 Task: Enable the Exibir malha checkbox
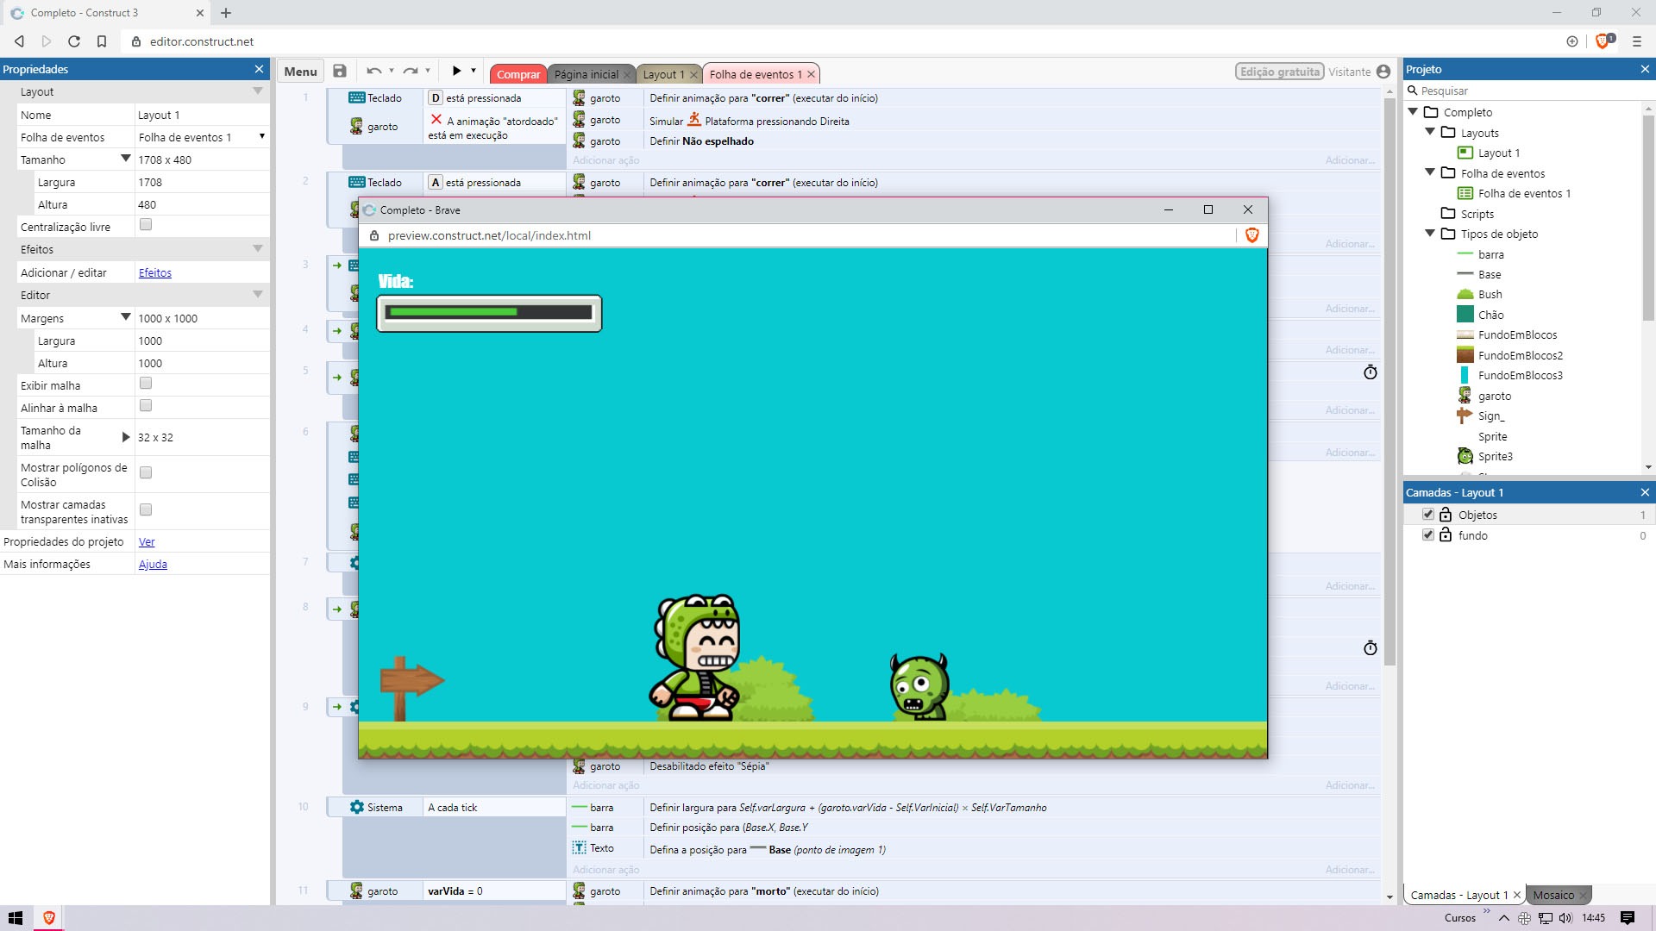coord(146,384)
